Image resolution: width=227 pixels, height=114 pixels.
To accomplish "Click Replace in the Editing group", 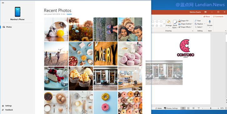I will [199, 24].
